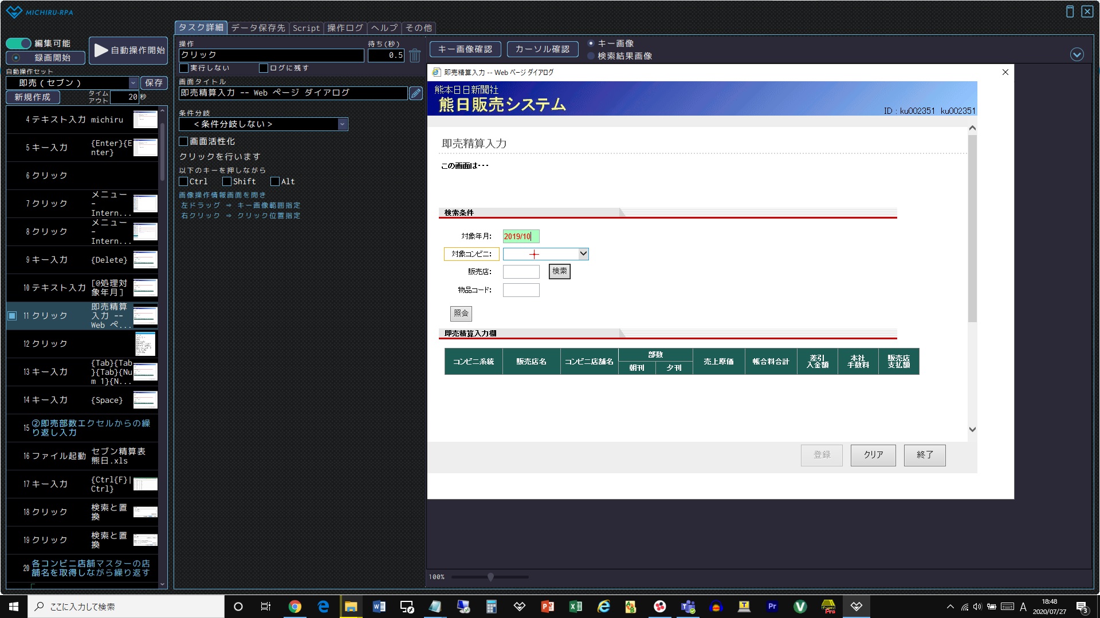Open the 対象コンビニ combo box arrow
1100x618 pixels.
[583, 253]
